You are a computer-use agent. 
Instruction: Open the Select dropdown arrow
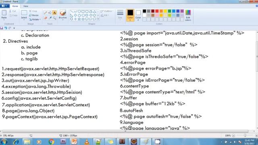pyautogui.click(x=24, y=20)
